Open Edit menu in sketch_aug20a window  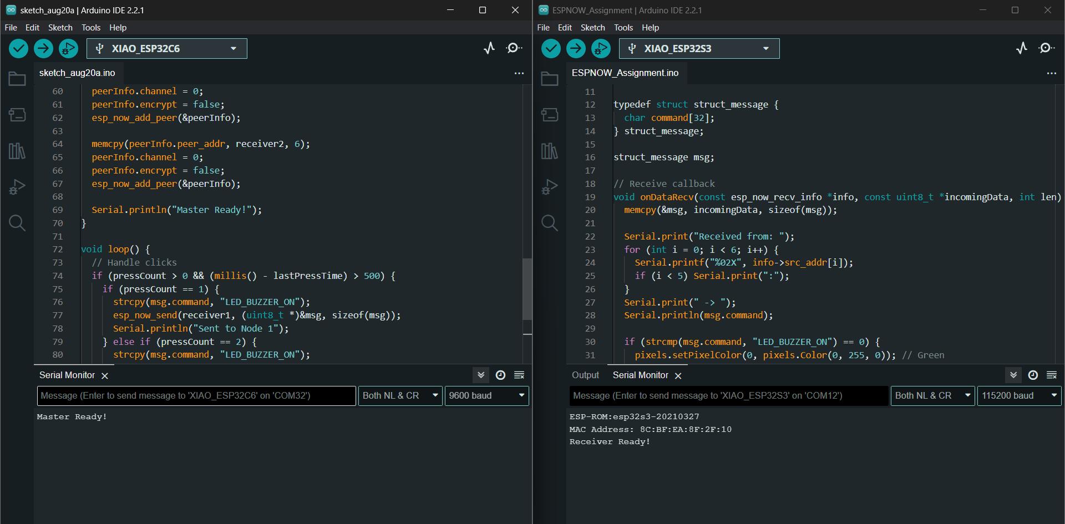tap(33, 28)
